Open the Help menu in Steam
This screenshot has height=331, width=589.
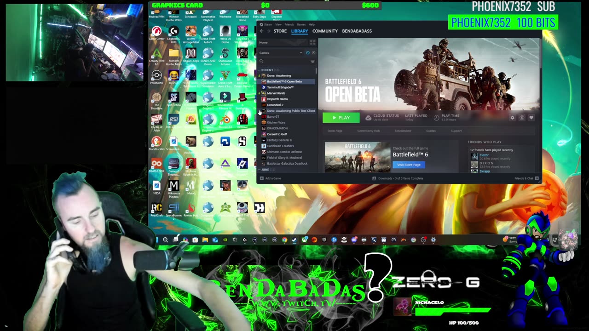tap(312, 24)
